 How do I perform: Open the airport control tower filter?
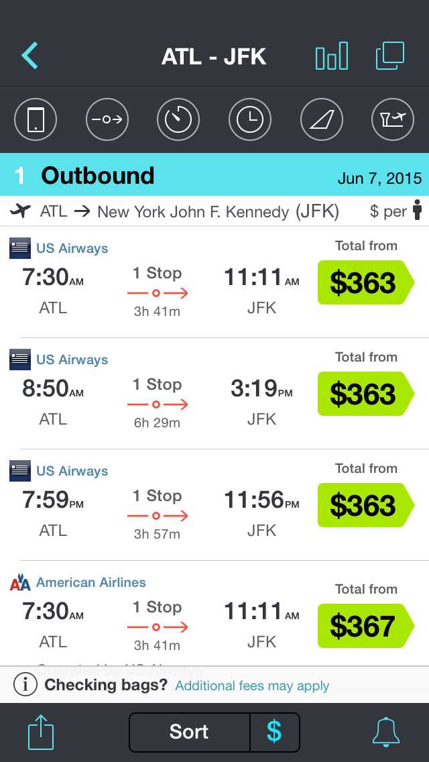coord(393,120)
